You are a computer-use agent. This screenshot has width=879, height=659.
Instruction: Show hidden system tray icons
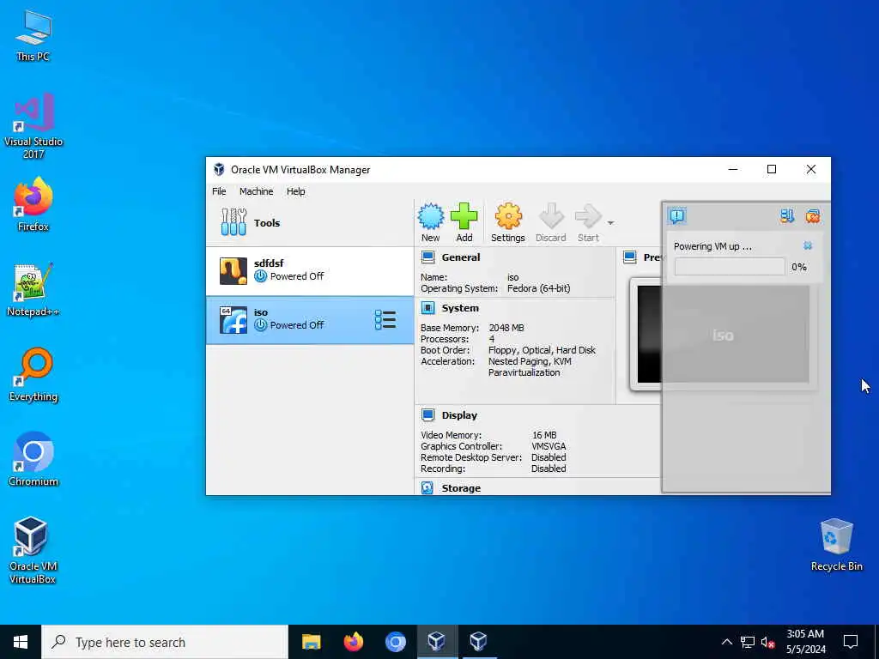pyautogui.click(x=726, y=642)
